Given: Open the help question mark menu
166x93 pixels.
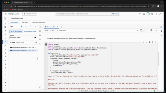Looking at the screenshot, I should coord(152,14).
